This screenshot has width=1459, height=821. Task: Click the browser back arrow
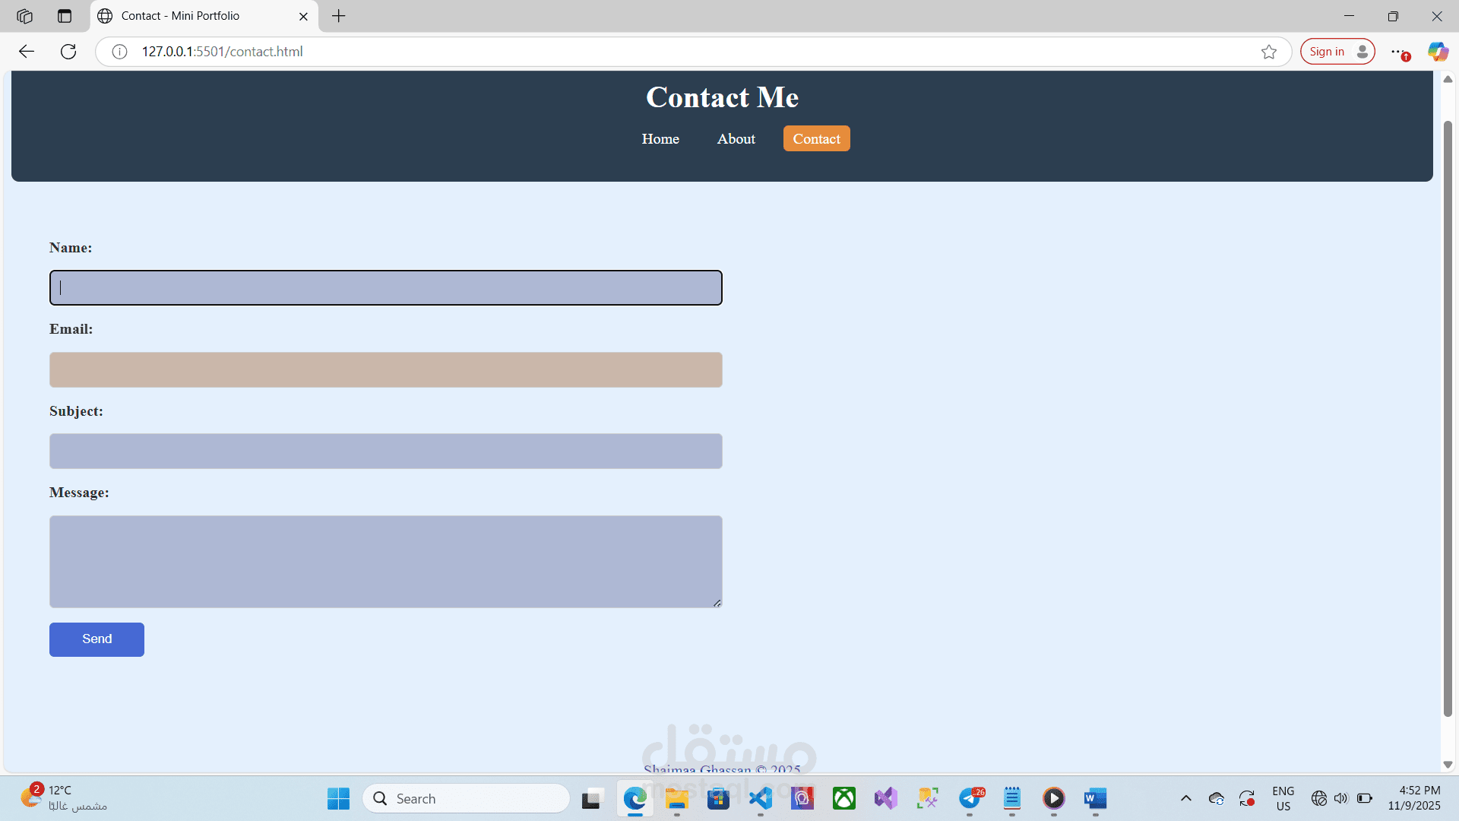pyautogui.click(x=27, y=52)
